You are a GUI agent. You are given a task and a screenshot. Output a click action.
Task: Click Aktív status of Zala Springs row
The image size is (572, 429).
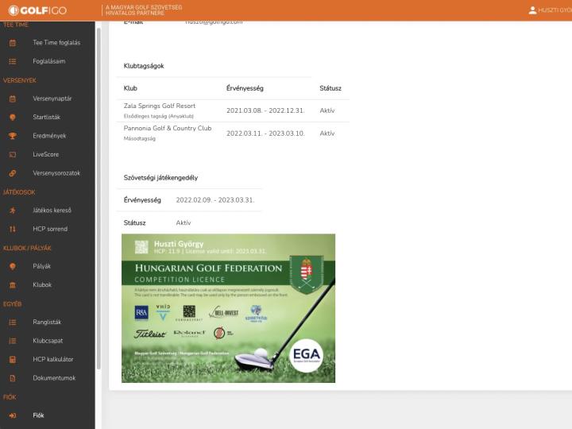[x=327, y=110]
